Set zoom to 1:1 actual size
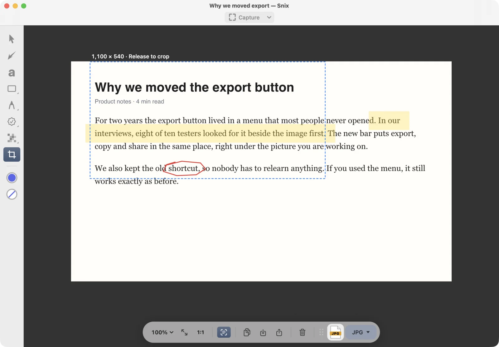The width and height of the screenshot is (499, 347). pos(201,332)
